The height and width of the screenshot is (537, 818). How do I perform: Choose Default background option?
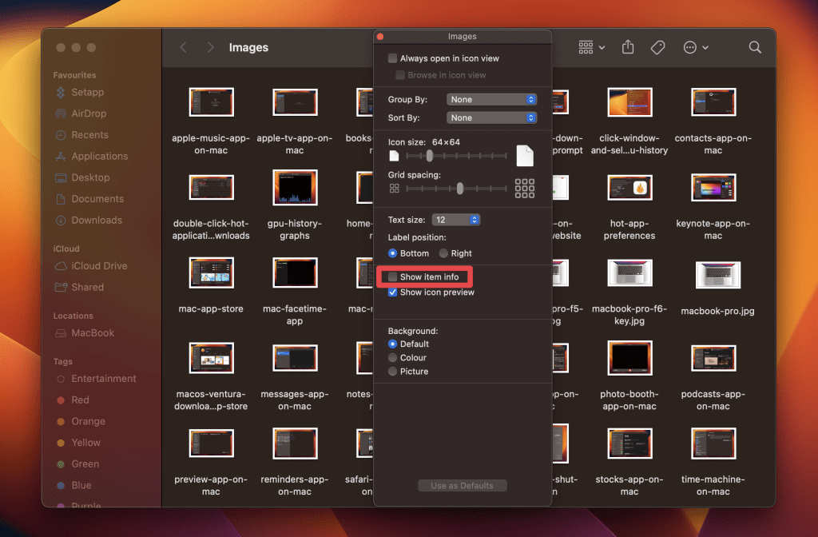pos(392,344)
